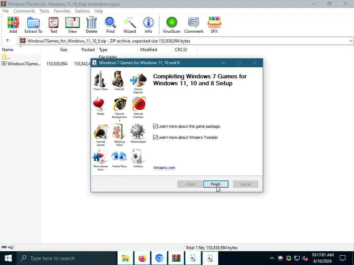Click the network tray icon
Viewport: 354px width, 265px height.
(x=297, y=258)
